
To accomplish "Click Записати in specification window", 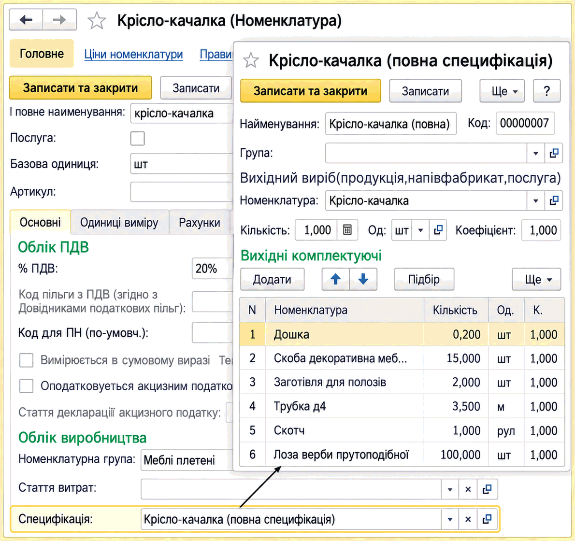I will (425, 91).
